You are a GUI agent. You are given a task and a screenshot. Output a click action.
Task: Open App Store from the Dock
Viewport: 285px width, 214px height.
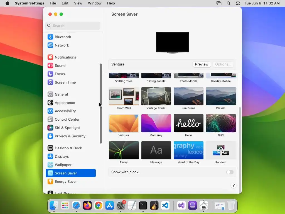110,206
